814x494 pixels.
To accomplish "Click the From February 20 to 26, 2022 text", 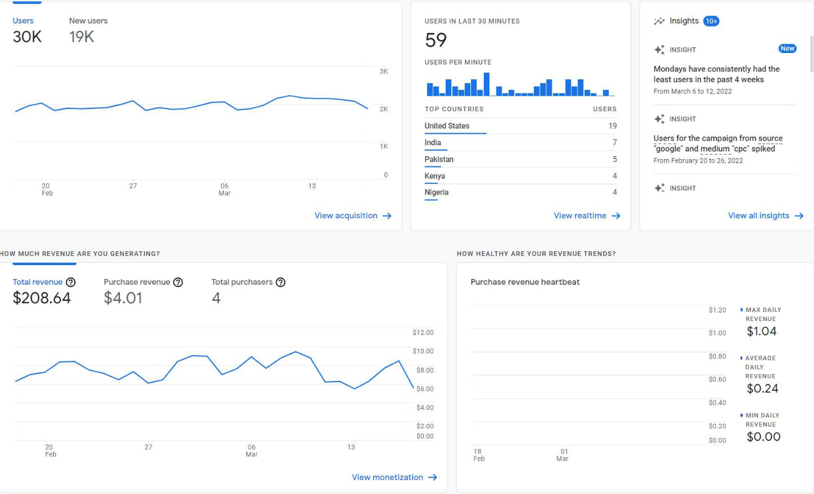I will [698, 160].
